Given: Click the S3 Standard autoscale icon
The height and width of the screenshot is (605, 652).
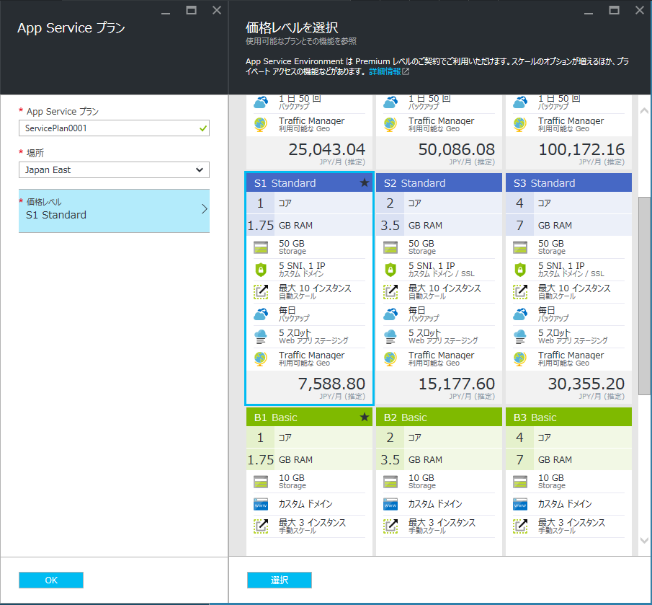Looking at the screenshot, I should (520, 291).
